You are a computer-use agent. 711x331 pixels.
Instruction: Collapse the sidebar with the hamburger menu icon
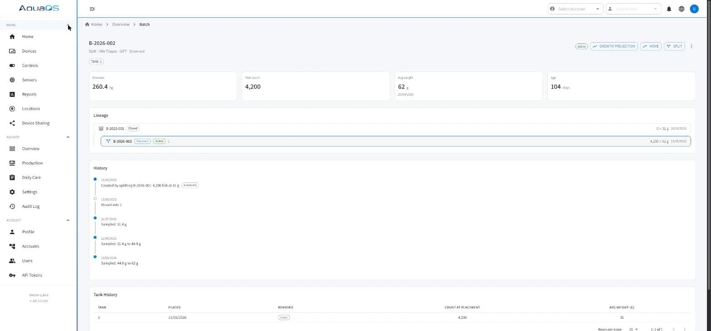point(92,9)
